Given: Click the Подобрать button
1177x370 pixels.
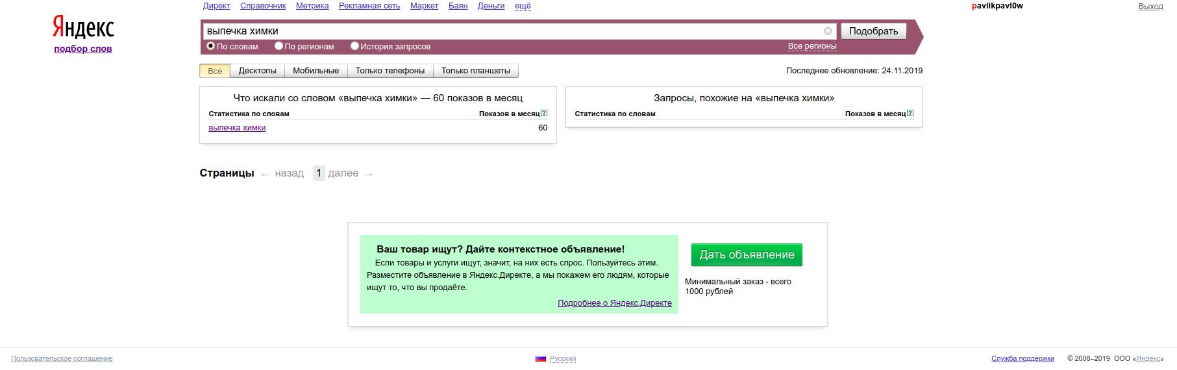Looking at the screenshot, I should pos(873,31).
